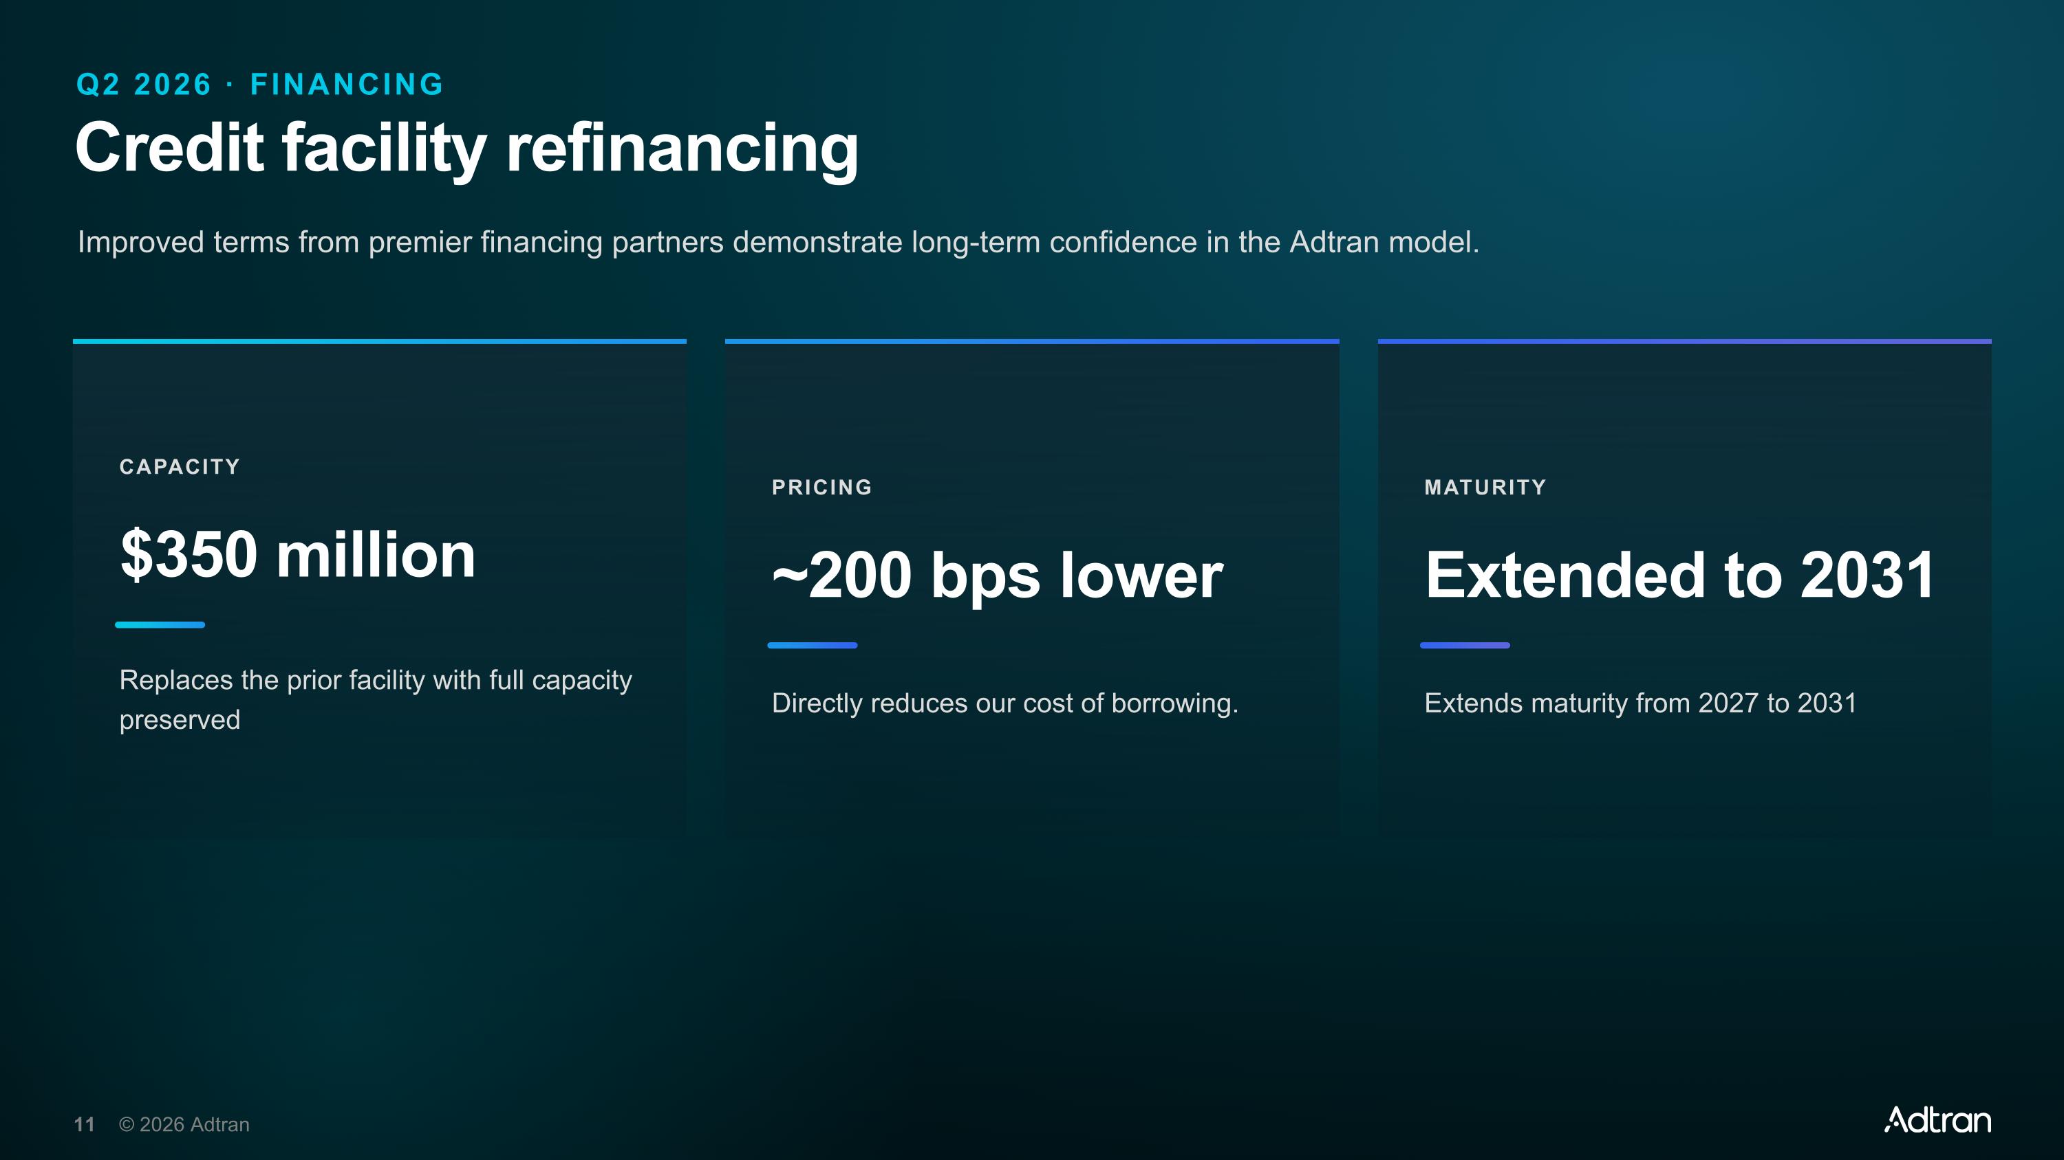Click "Extends maturity from 2027 to 2031" text
The width and height of the screenshot is (2064, 1160).
1640,703
